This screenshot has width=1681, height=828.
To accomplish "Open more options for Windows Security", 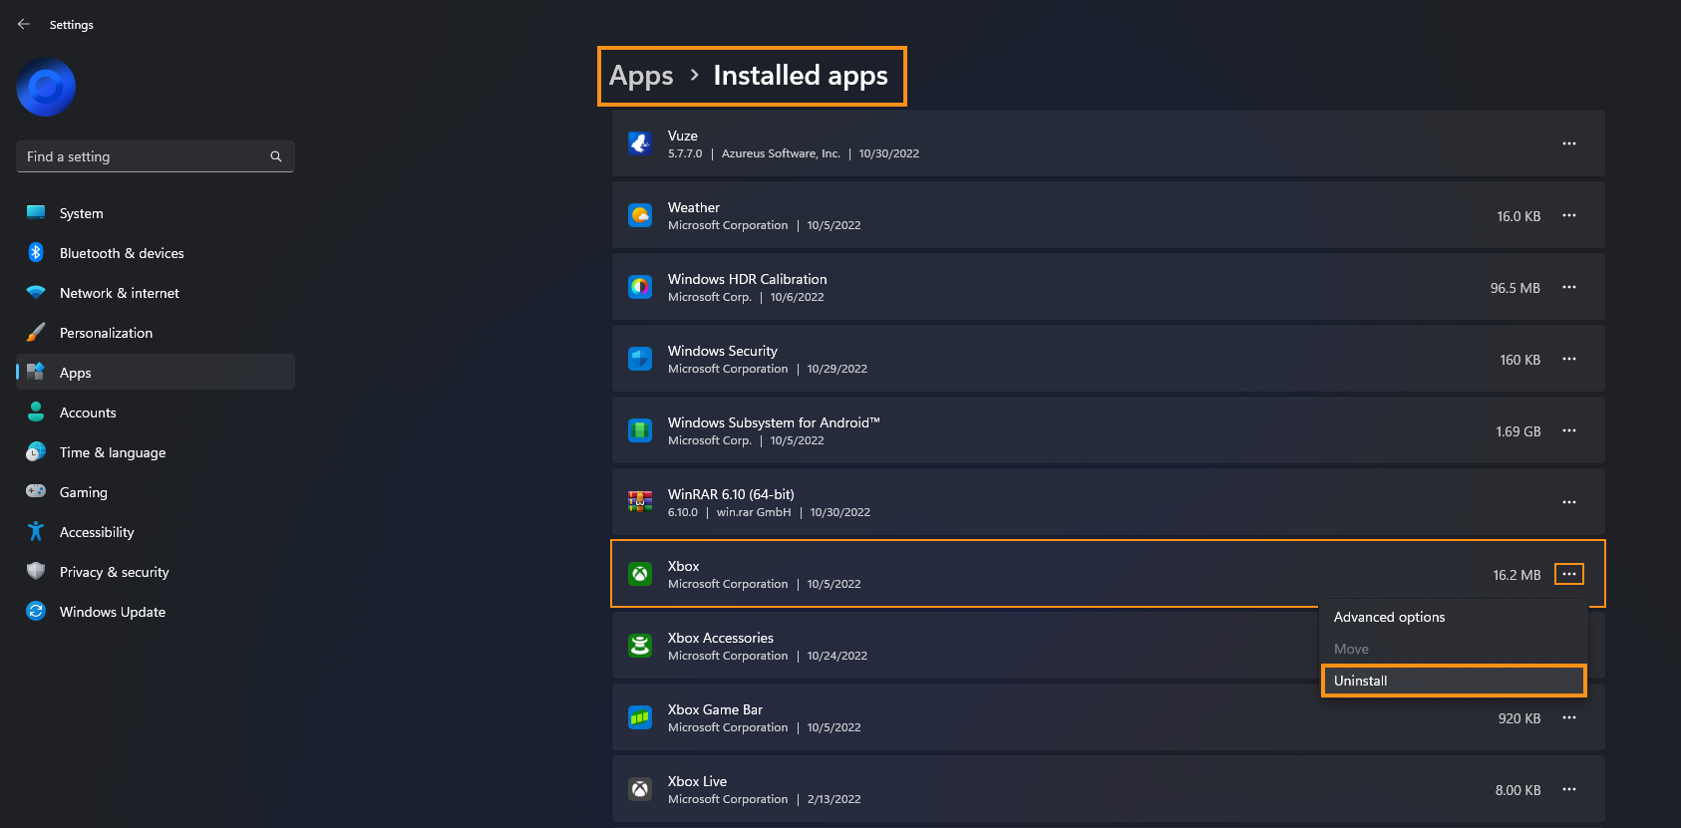I will (1569, 359).
